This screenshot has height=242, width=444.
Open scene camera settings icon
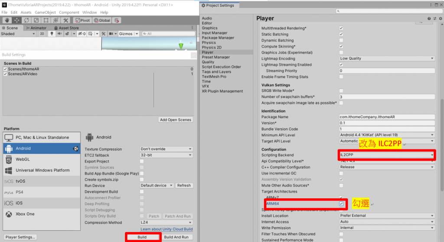click(x=111, y=34)
